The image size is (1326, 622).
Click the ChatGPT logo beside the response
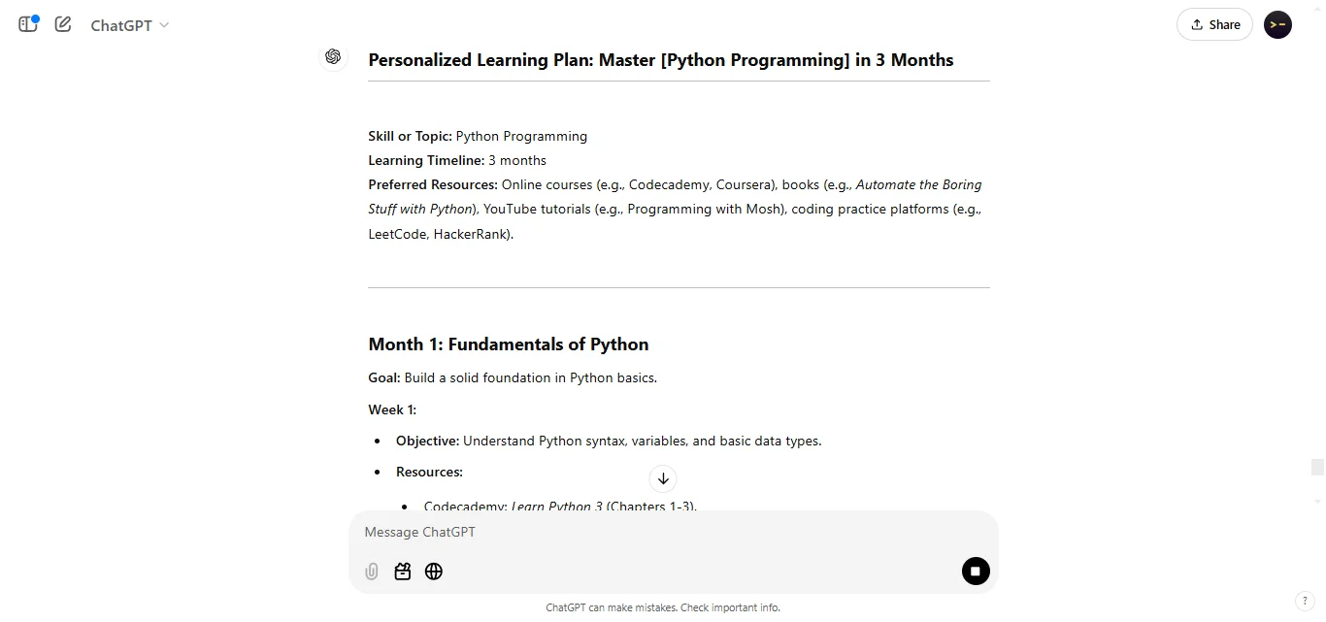pyautogui.click(x=333, y=56)
